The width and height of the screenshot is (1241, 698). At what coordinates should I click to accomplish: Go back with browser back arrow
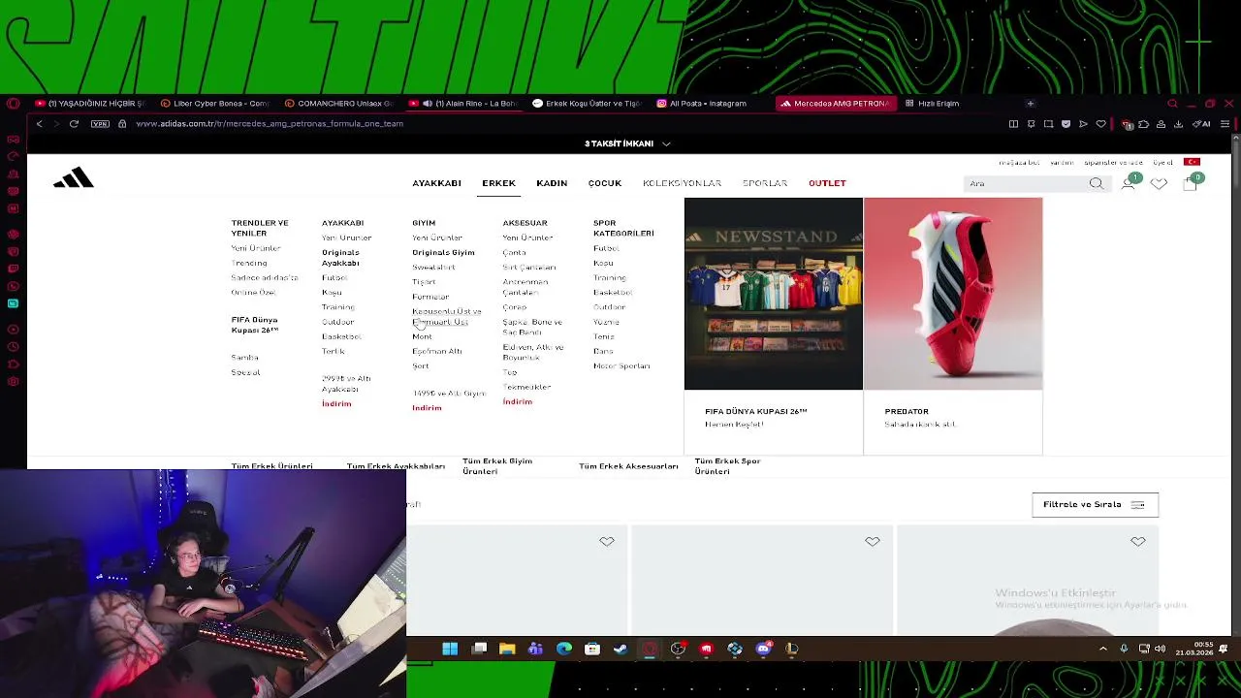point(39,124)
